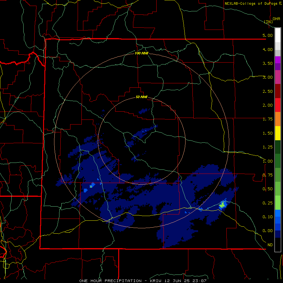
Task: Click the 2.50 legend value
Action: [268, 91]
